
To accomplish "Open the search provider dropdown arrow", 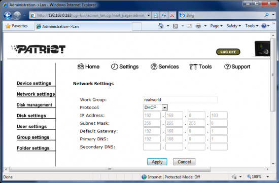I will tap(273, 15).
